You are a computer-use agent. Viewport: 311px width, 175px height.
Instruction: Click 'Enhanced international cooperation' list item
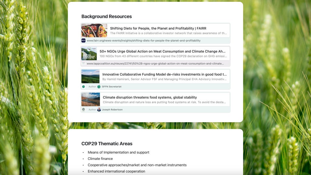click(116, 171)
